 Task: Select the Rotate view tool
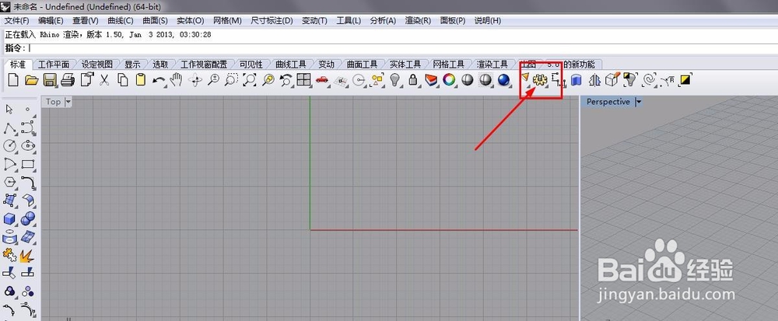(x=195, y=80)
